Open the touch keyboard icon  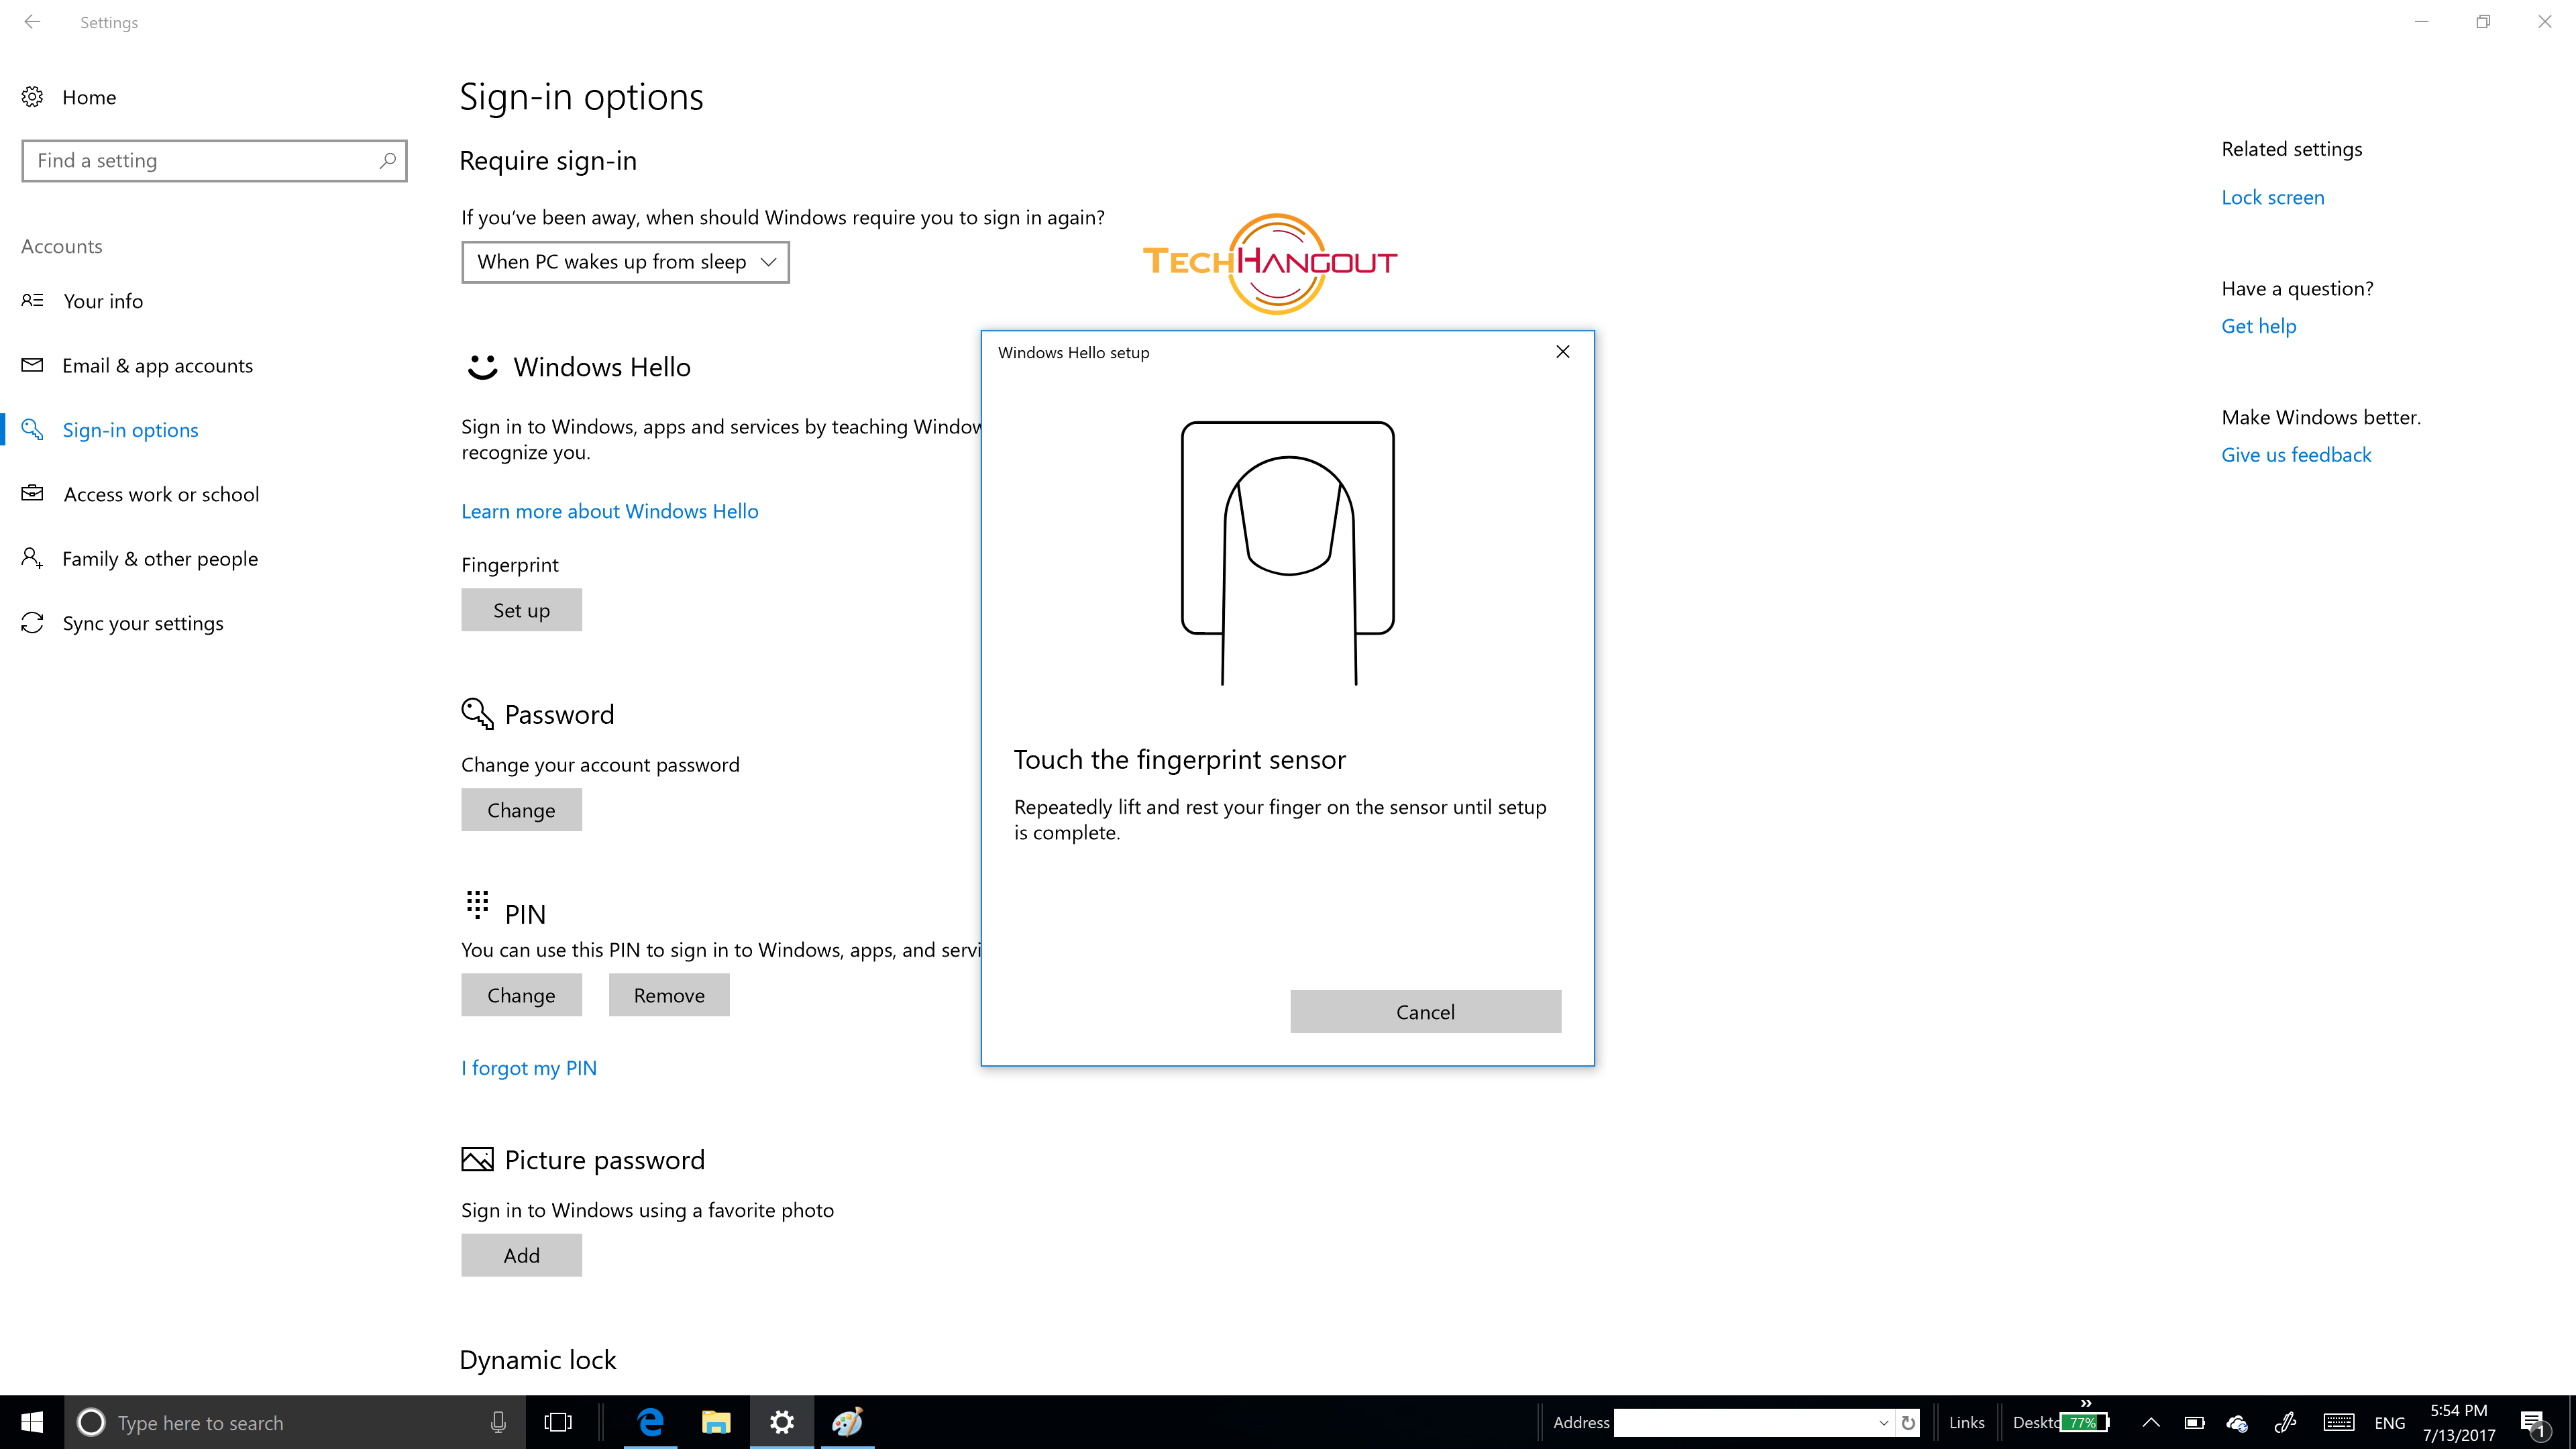[x=2338, y=1422]
